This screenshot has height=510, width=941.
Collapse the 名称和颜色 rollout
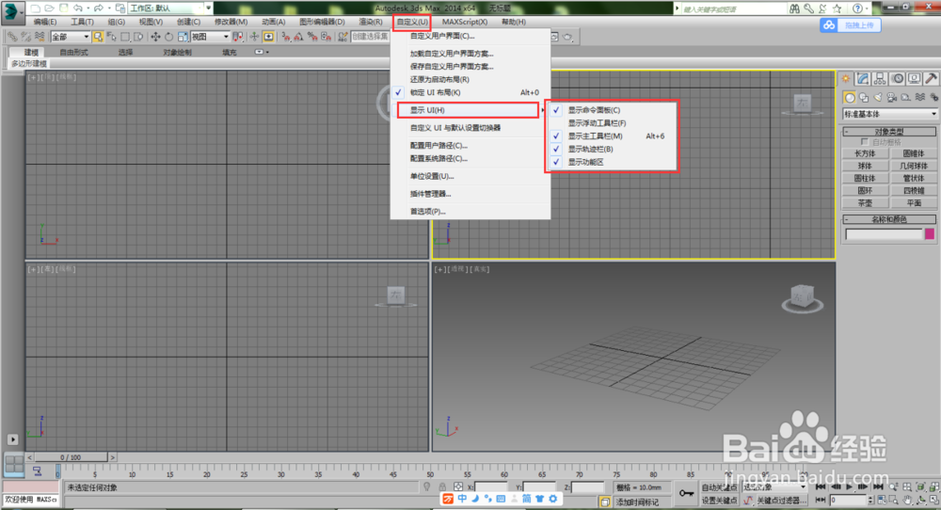889,219
